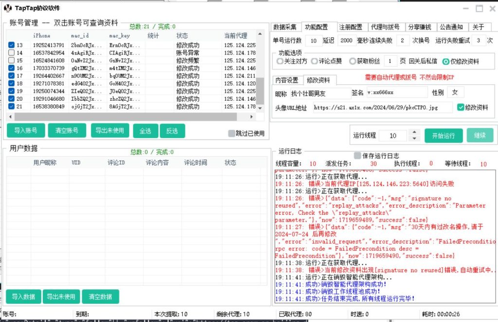Enable the 跳过已使用 checkbox

(231, 133)
